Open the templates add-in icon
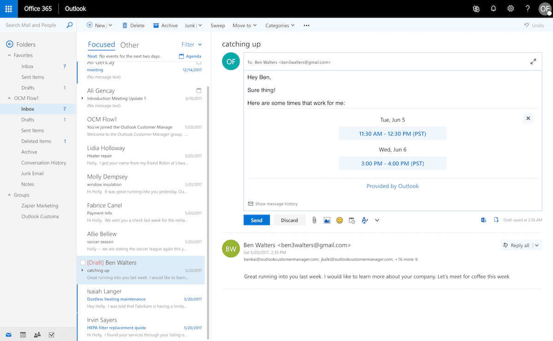 [496, 220]
